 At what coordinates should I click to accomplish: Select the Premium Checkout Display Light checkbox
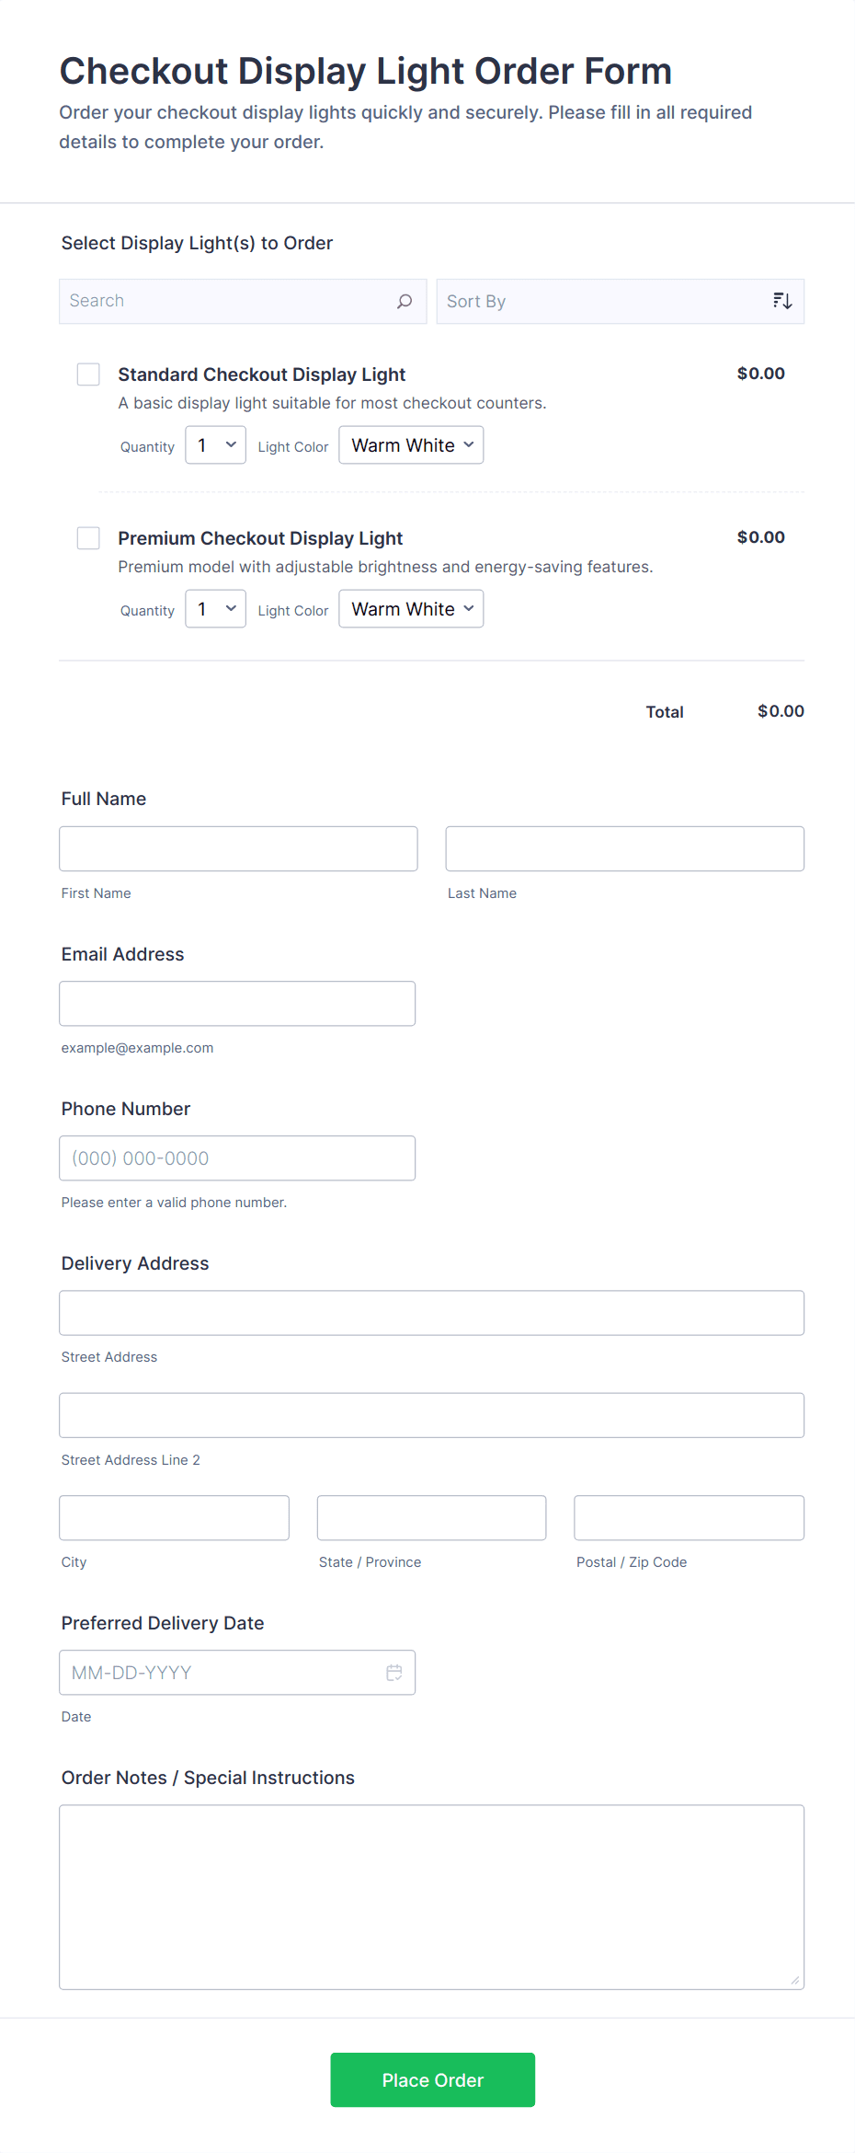coord(88,537)
